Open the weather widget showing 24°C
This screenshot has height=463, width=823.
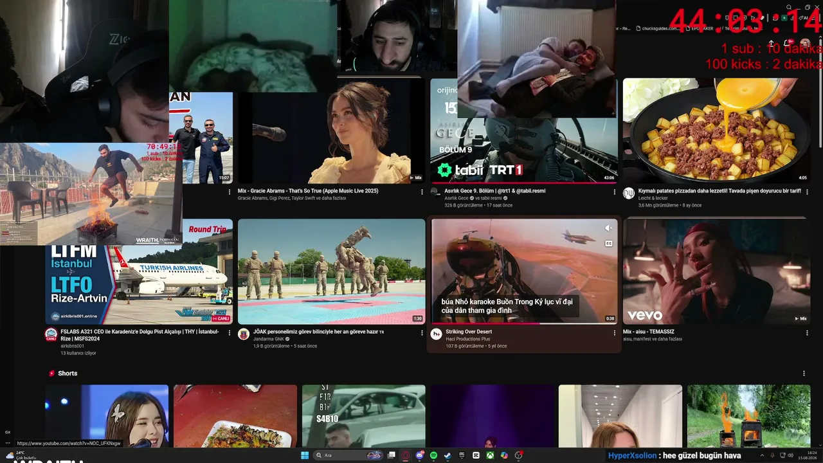tap(21, 455)
